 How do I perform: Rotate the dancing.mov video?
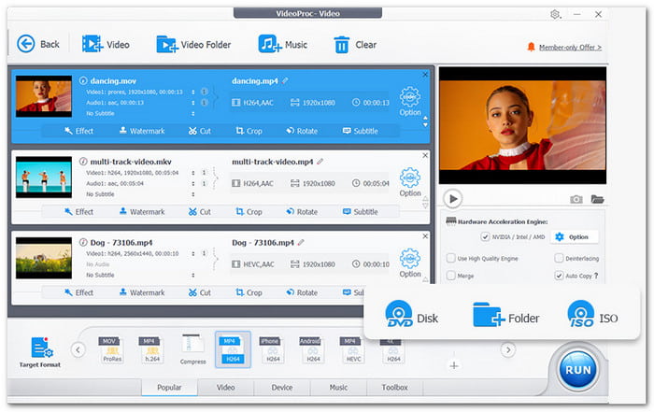(302, 131)
